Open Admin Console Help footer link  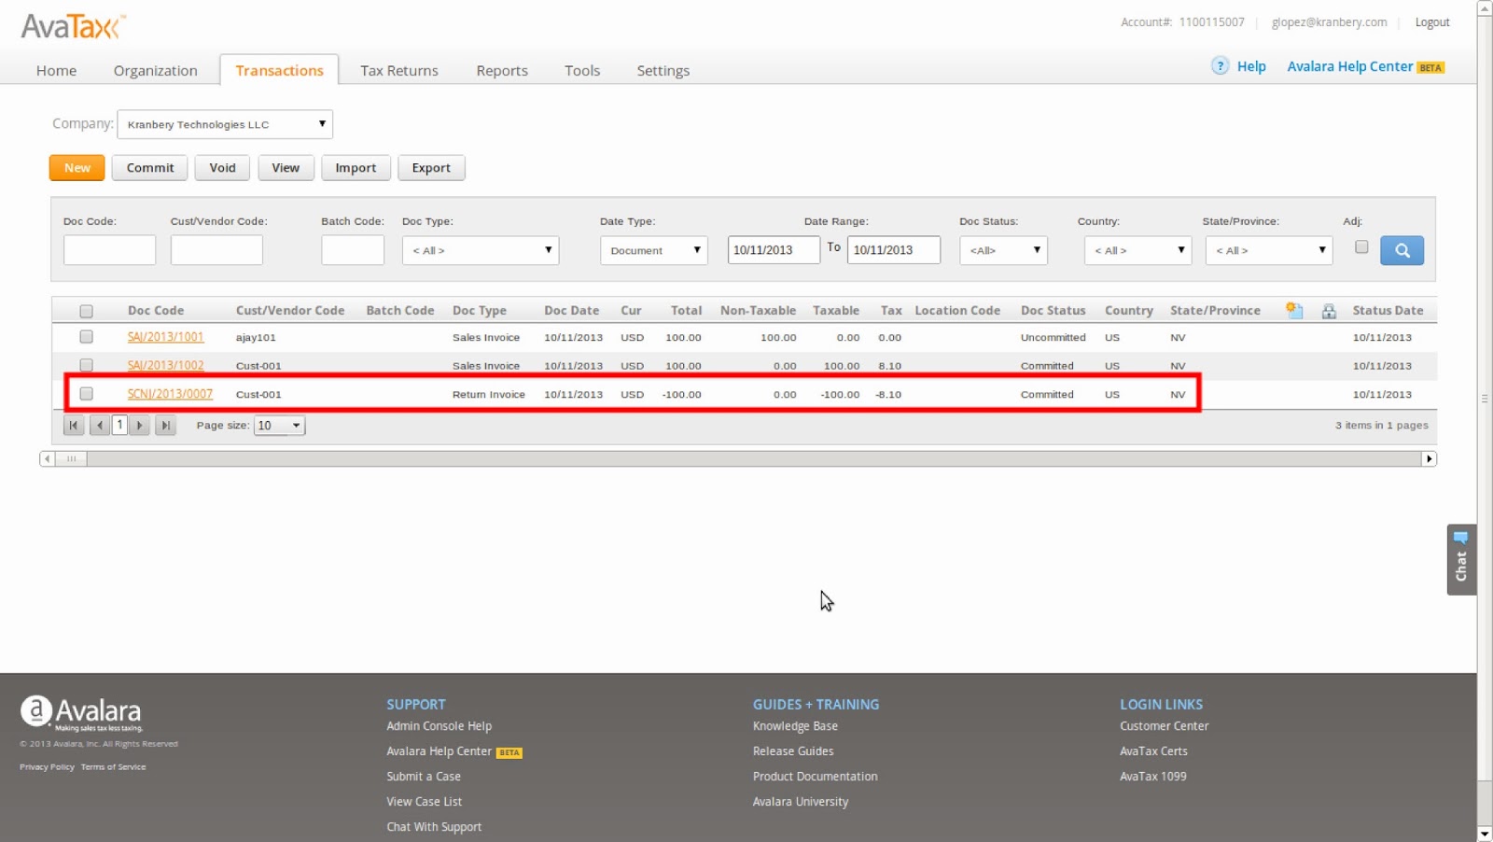pyautogui.click(x=439, y=726)
